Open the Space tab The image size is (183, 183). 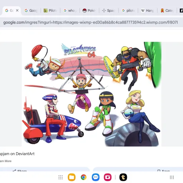tap(109, 11)
